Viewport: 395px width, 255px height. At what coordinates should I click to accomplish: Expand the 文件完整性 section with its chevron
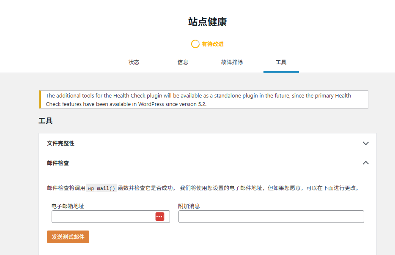[x=366, y=143]
